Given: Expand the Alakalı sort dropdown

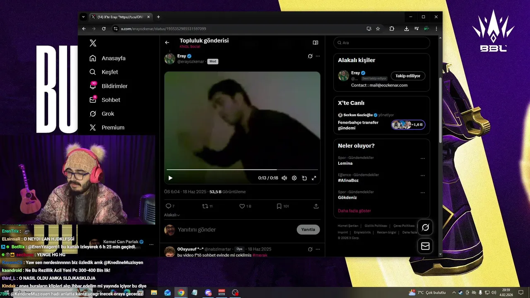Looking at the screenshot, I should 172,215.
